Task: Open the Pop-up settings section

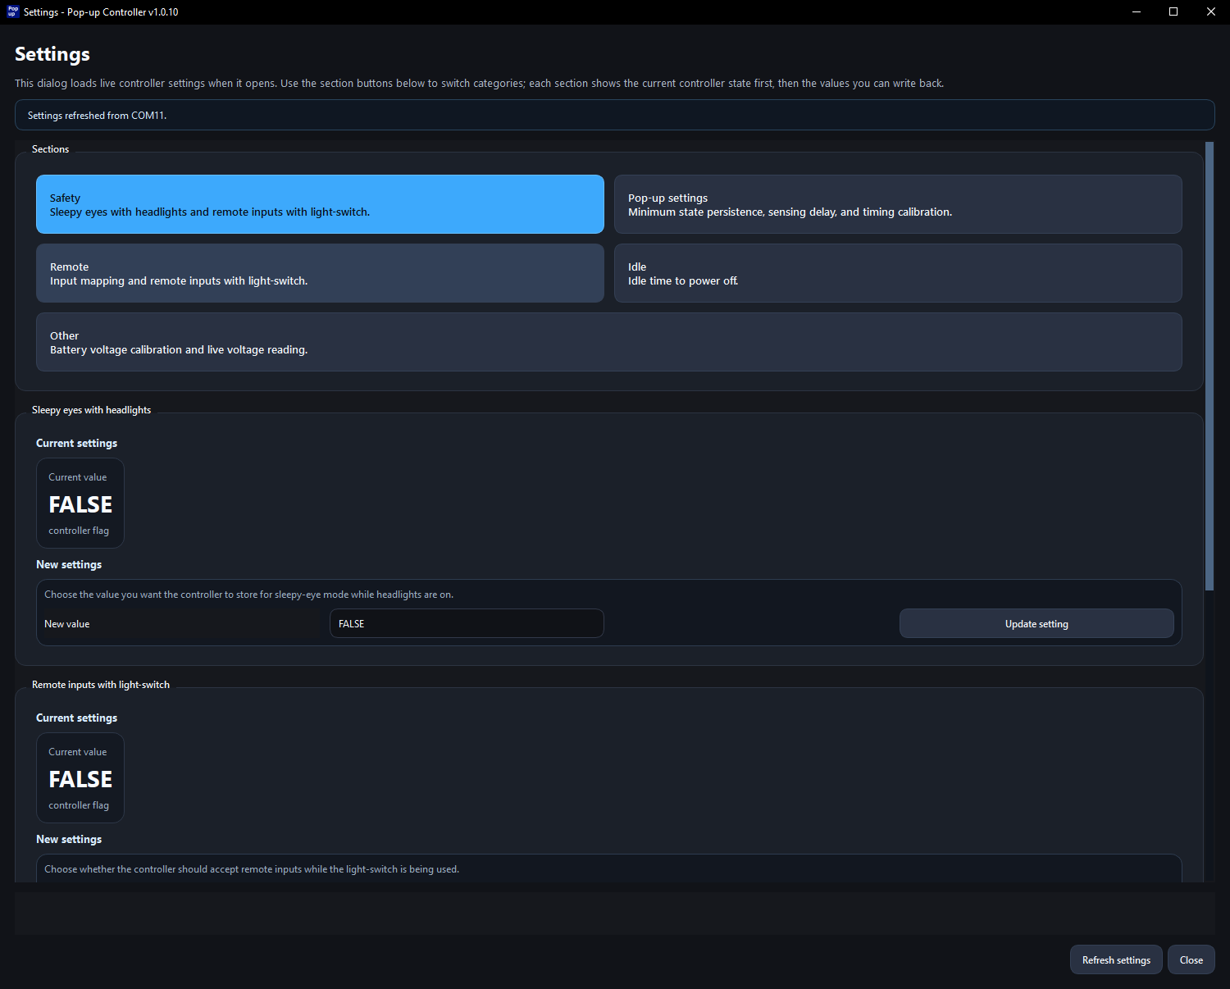Action: tap(897, 204)
